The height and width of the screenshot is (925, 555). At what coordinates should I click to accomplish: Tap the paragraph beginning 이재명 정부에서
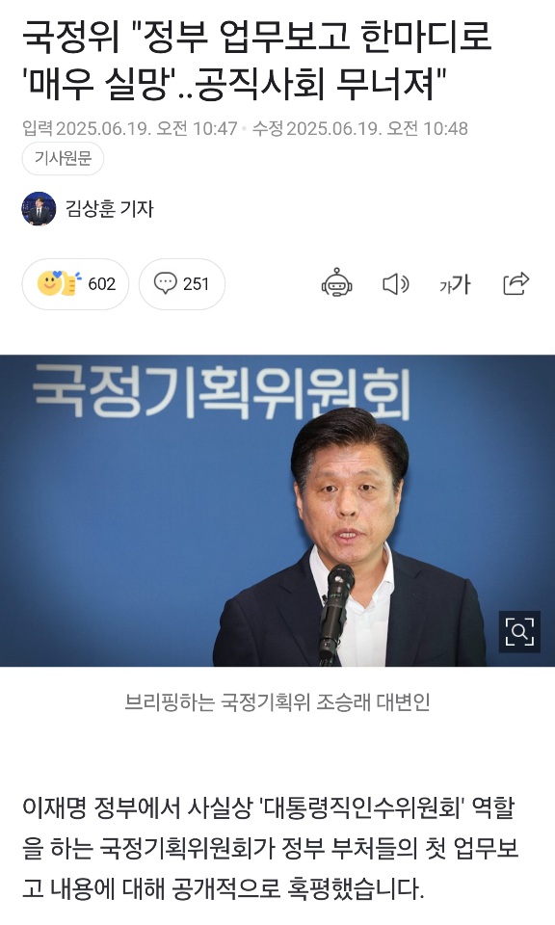[x=271, y=848]
